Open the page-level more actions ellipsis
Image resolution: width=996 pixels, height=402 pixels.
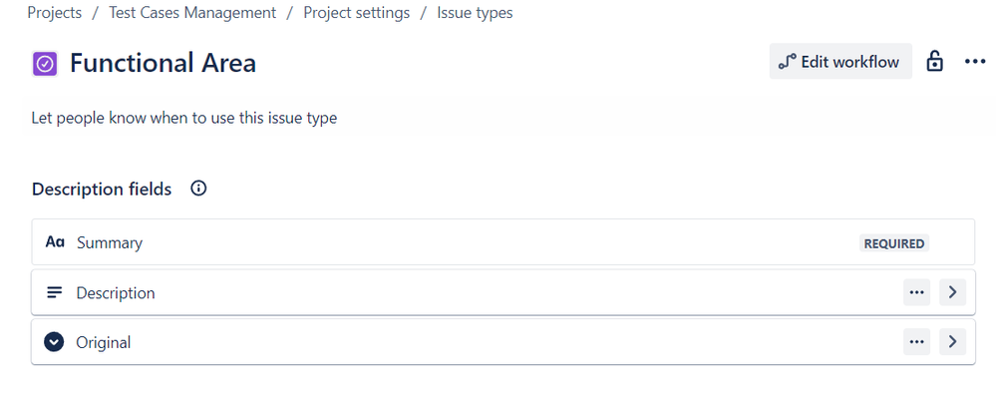974,62
